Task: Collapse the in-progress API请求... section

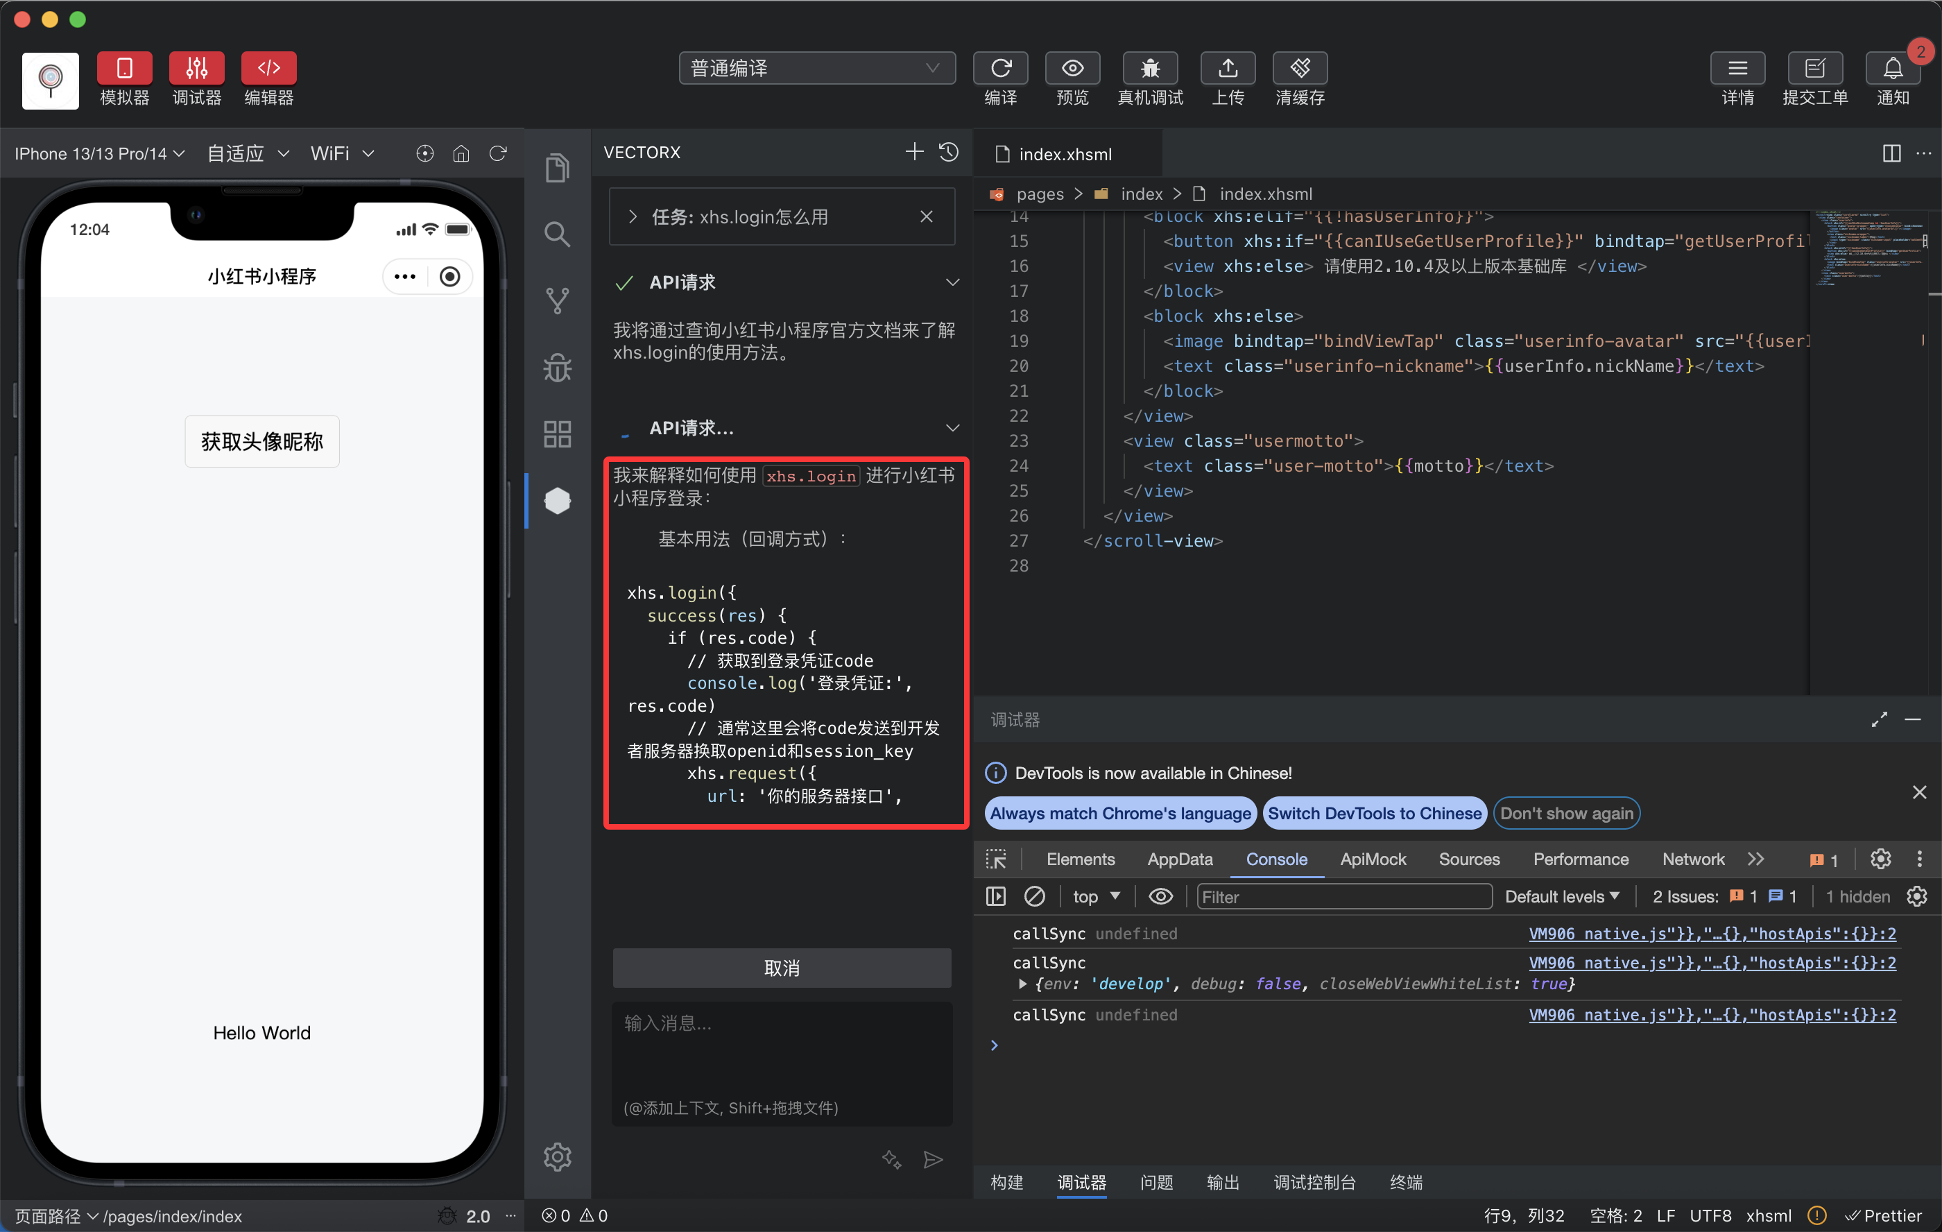Action: point(952,427)
